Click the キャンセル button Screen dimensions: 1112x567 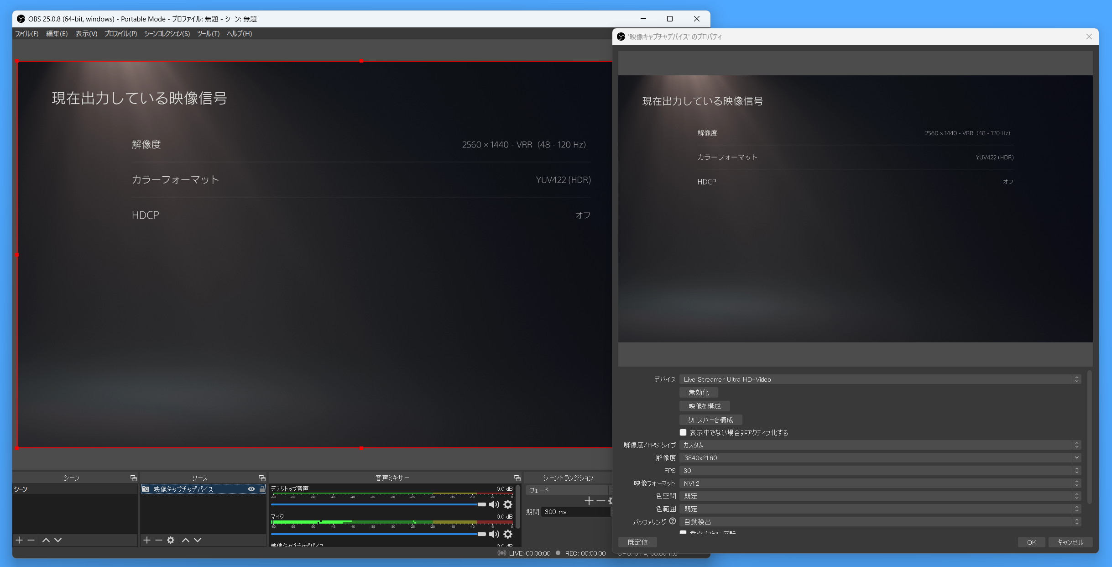click(x=1070, y=542)
